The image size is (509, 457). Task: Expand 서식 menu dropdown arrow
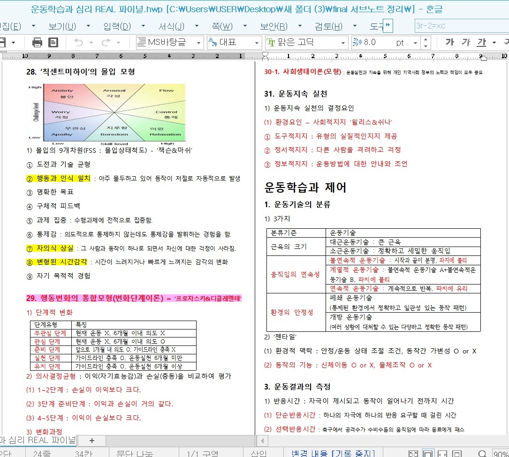197,26
